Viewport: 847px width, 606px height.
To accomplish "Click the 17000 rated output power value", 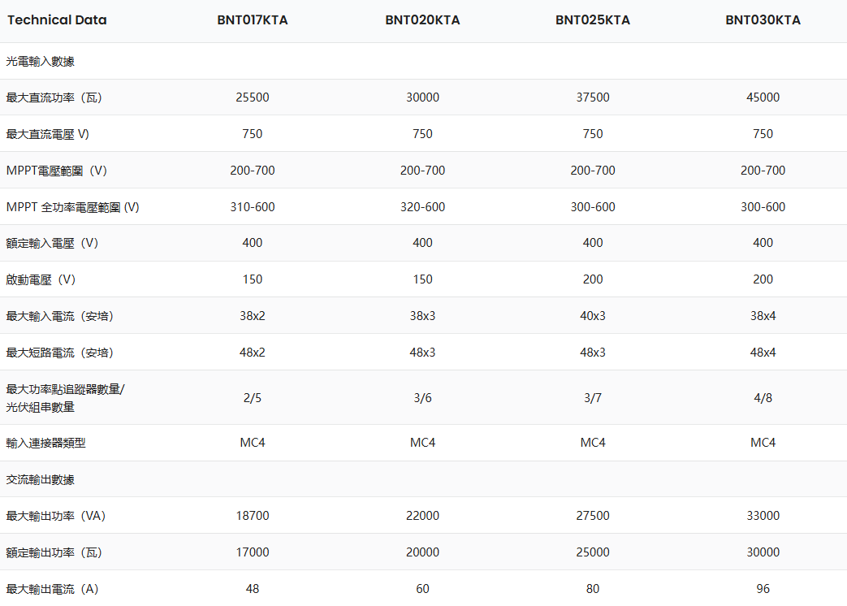I will (x=253, y=552).
